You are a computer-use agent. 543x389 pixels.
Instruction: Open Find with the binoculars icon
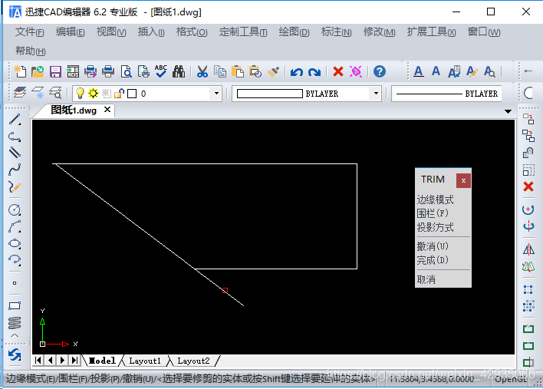179,71
